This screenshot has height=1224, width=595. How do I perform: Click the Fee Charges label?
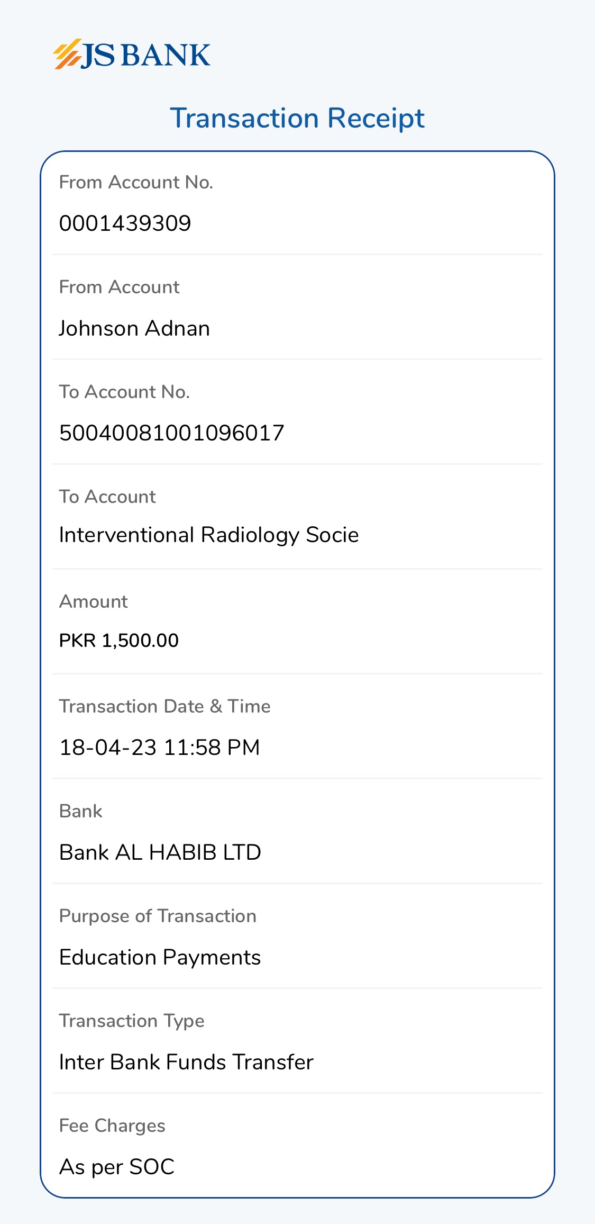(112, 1126)
